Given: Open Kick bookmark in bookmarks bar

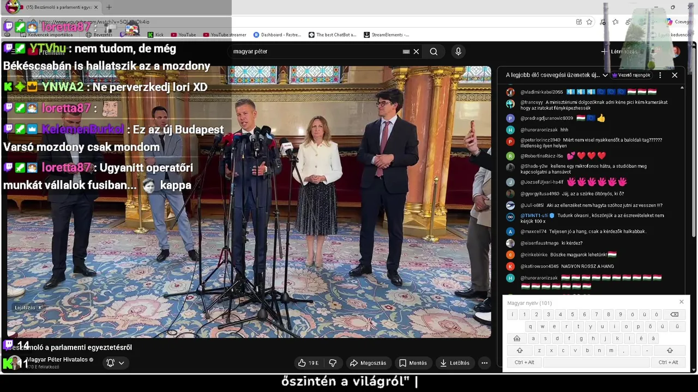Looking at the screenshot, I should pos(155,35).
